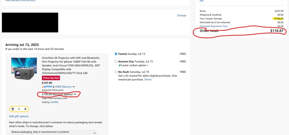The height and width of the screenshot is (135, 289).
Task: Open FREE Returns link
Action: 63,87
